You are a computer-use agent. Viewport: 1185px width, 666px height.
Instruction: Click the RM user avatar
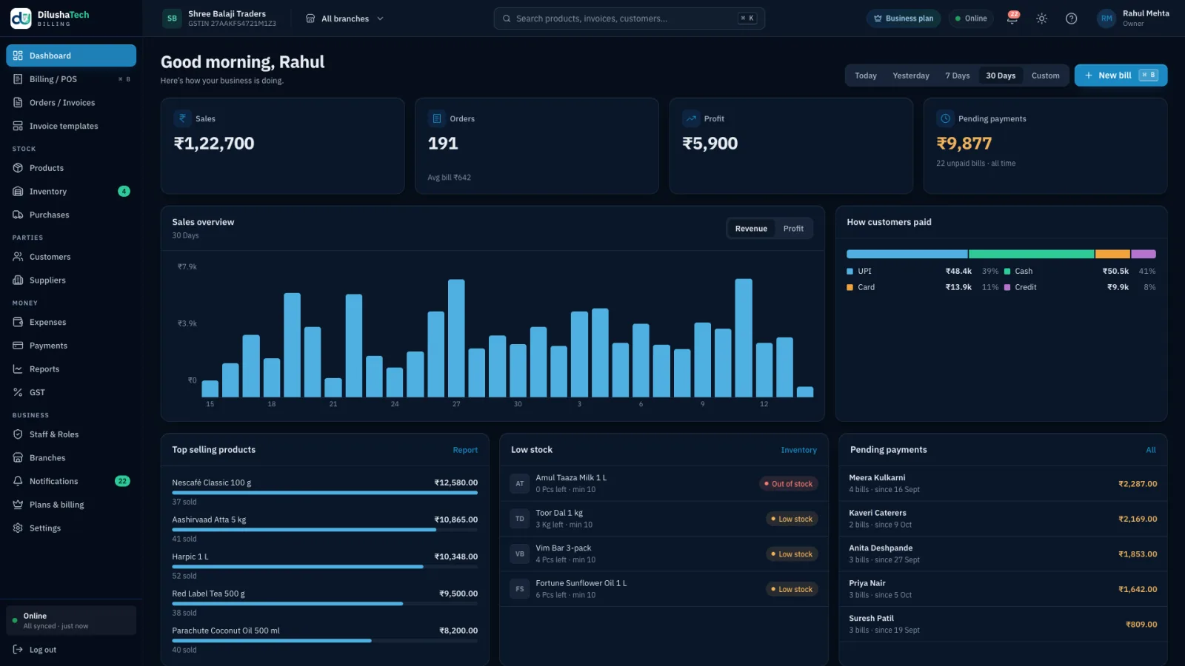(1106, 18)
